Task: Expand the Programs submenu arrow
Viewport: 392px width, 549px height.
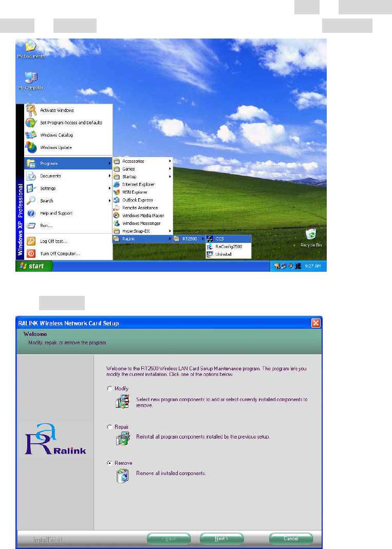Action: (109, 163)
